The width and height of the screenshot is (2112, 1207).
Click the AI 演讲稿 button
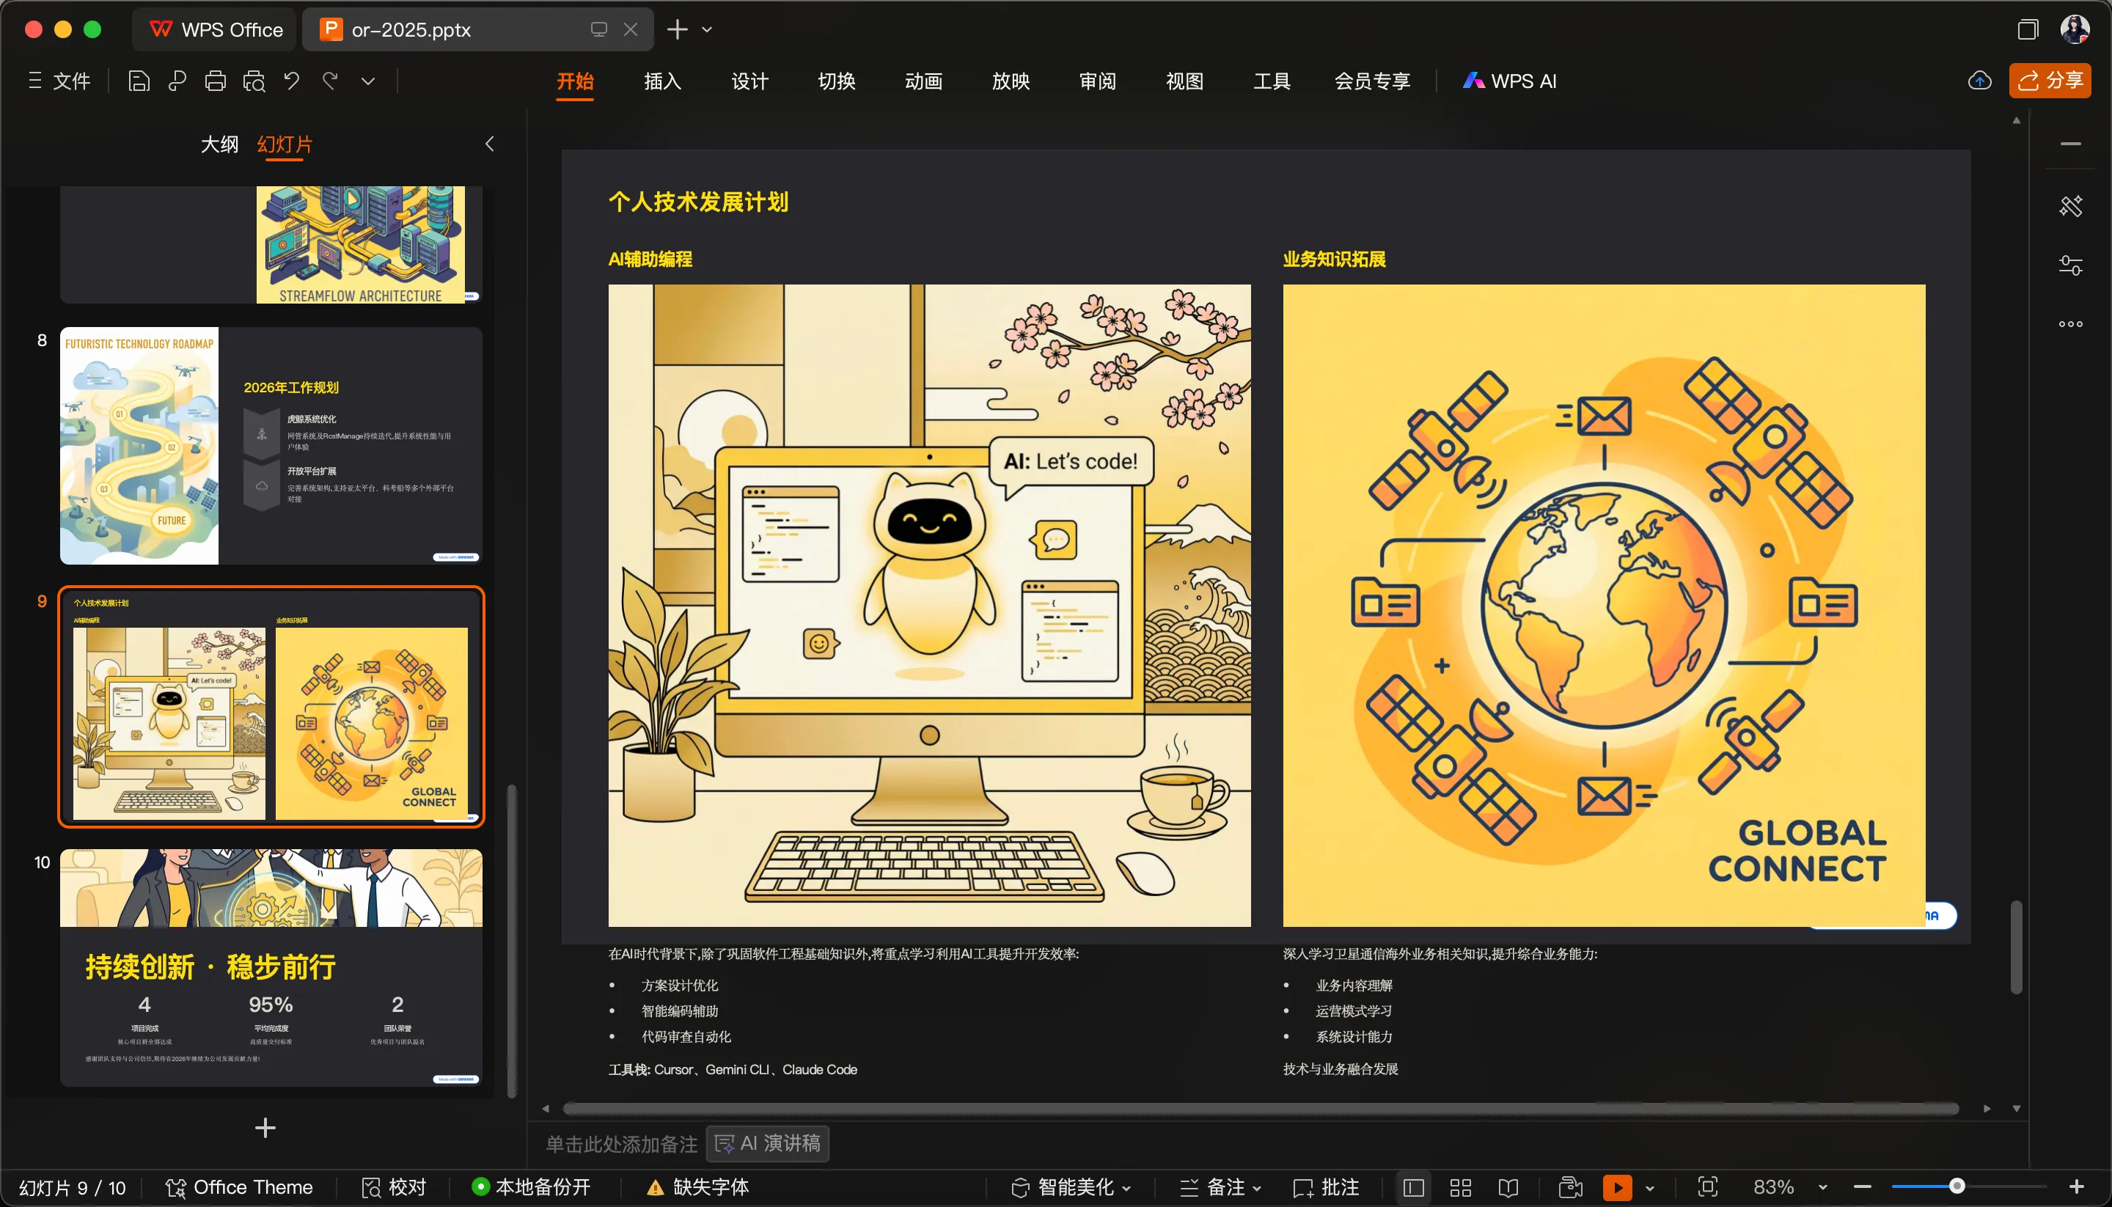click(x=768, y=1144)
